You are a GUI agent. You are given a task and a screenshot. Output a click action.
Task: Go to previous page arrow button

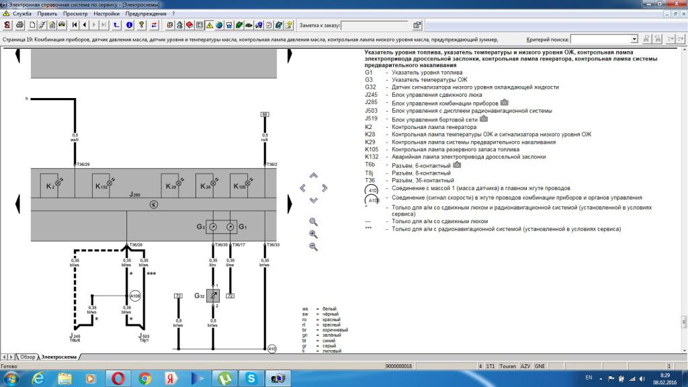coord(84,25)
